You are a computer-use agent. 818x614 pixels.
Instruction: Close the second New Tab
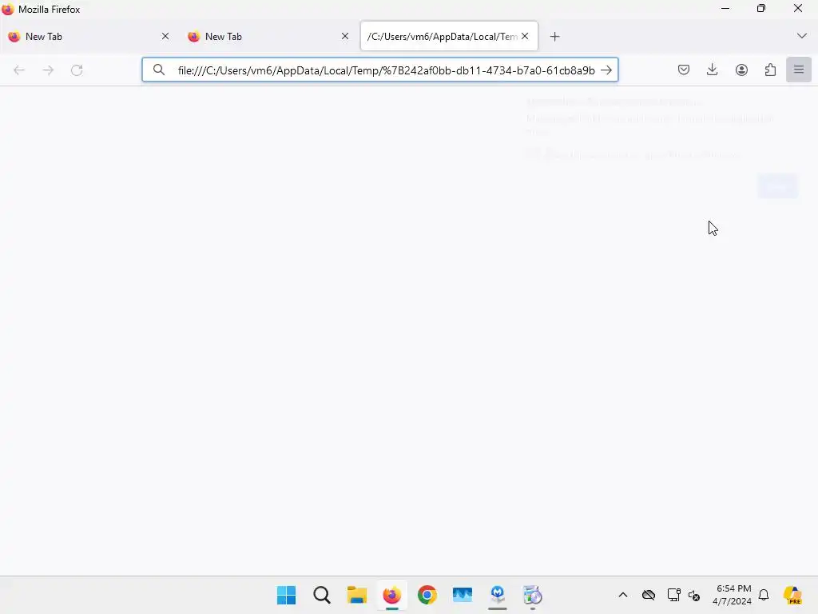pyautogui.click(x=345, y=37)
